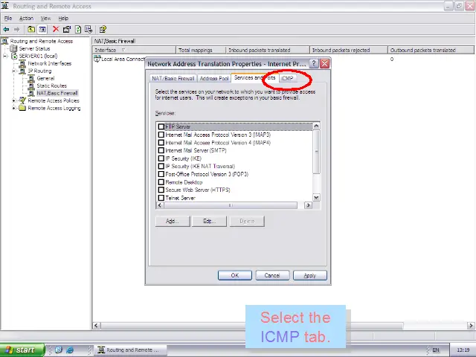Collapse the IP Routing tree node
The width and height of the screenshot is (476, 357).
tap(14, 71)
